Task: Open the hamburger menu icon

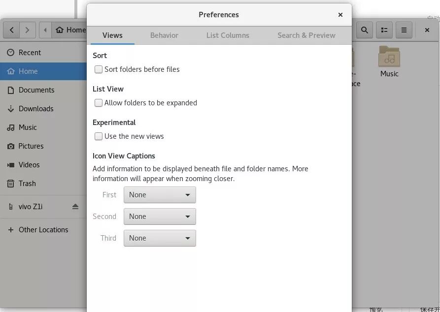Action: (x=404, y=30)
